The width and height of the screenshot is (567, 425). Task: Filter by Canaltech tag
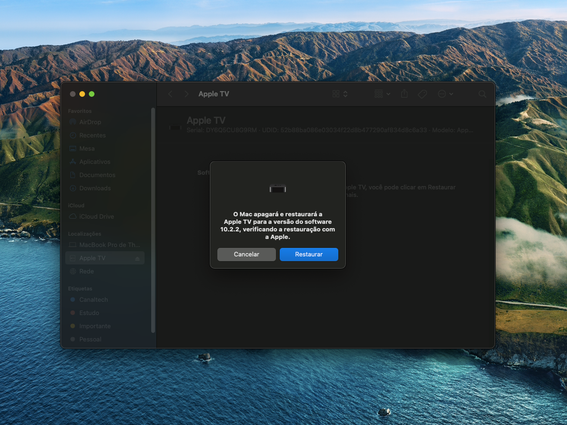tap(105, 299)
